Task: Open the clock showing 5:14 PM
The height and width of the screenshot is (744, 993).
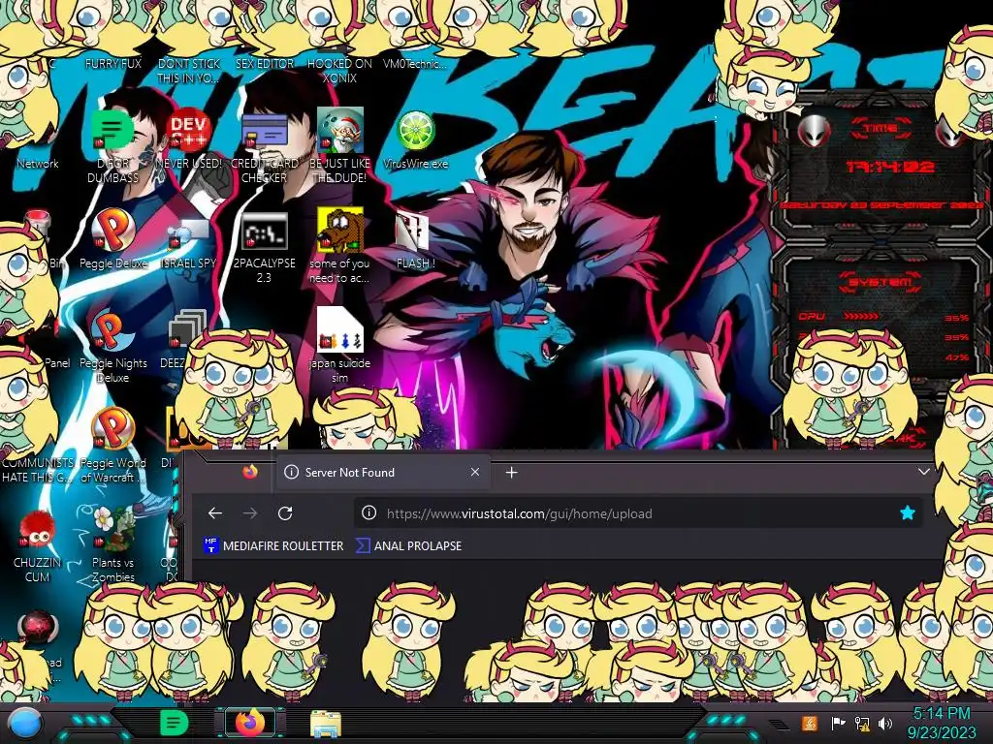Action: point(942,723)
